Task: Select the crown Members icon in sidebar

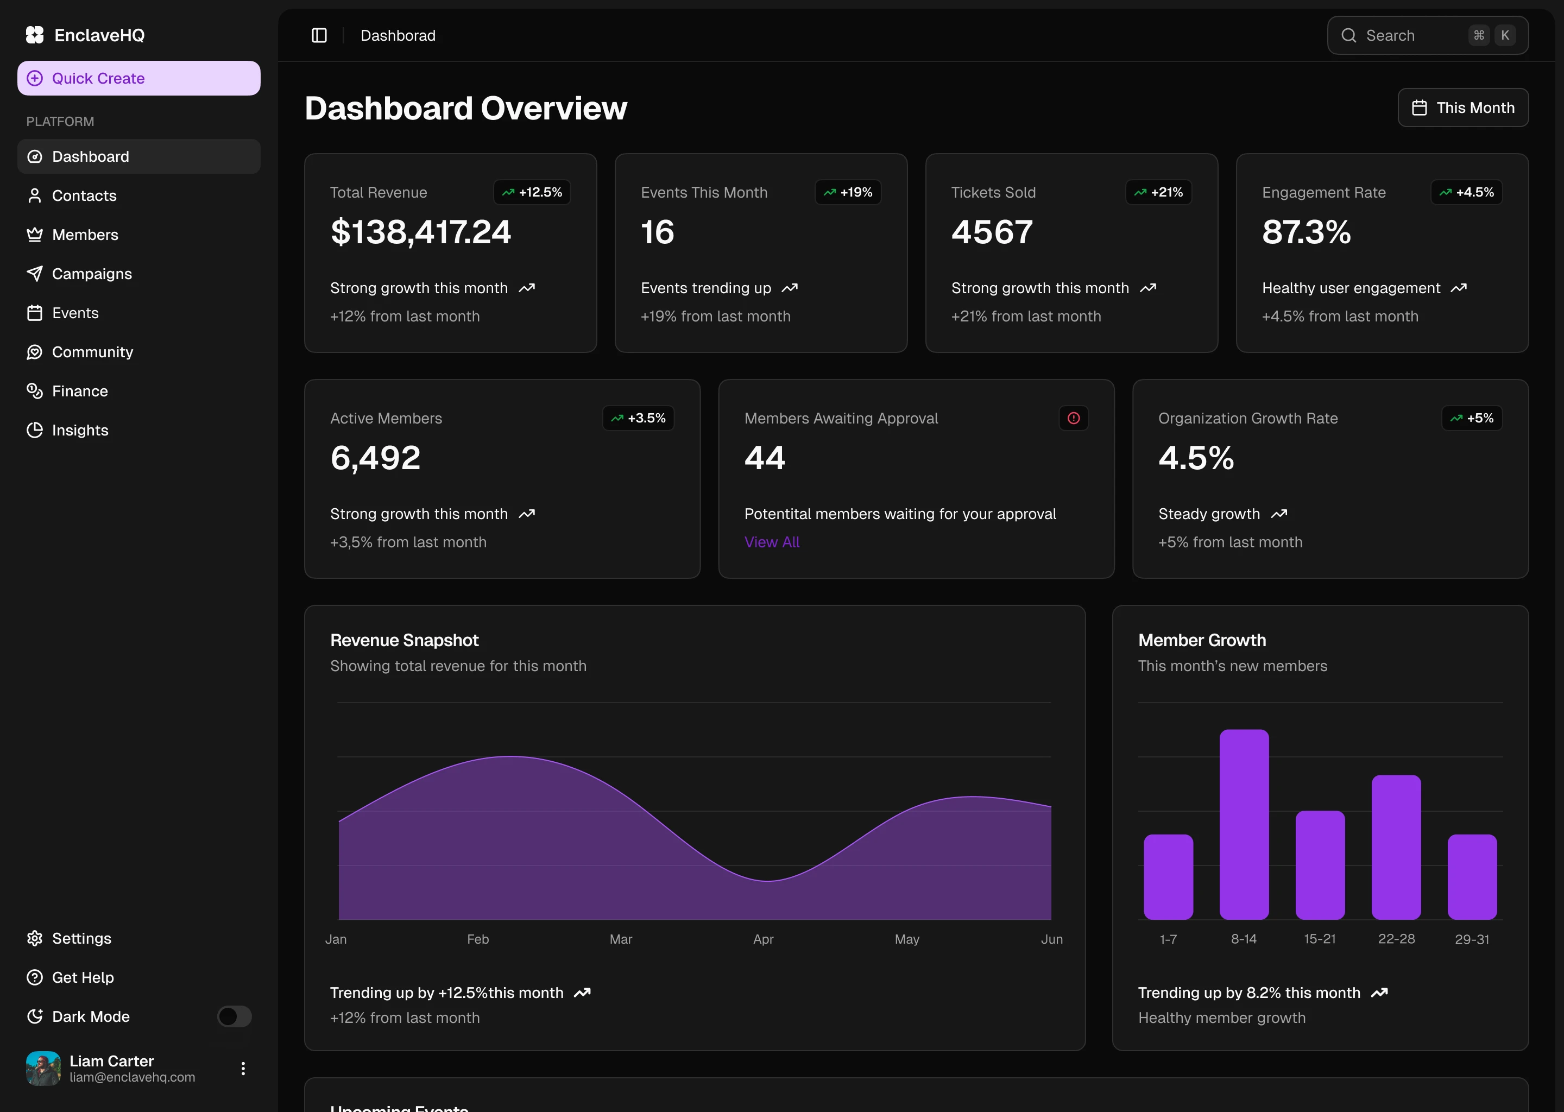Action: click(x=35, y=234)
